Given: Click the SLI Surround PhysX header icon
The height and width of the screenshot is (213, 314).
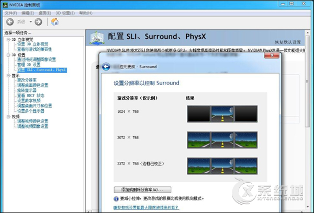Looking at the screenshot, I should click(x=97, y=38).
